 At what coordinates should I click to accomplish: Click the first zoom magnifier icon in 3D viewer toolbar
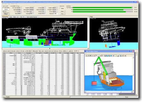click(86, 55)
